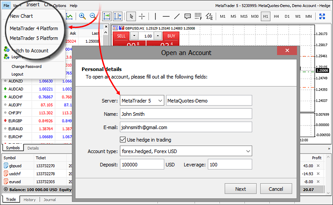Click the fullscreen chart icon
The height and width of the screenshot is (205, 333).
coord(322,16)
